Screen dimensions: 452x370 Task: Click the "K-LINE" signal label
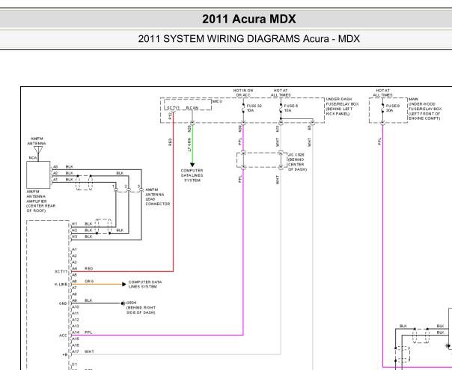61,285
